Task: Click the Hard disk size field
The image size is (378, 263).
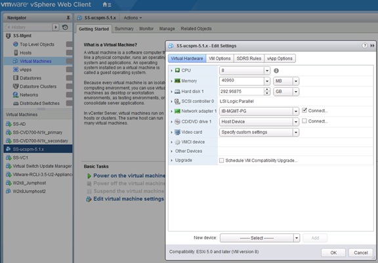Action: point(241,92)
